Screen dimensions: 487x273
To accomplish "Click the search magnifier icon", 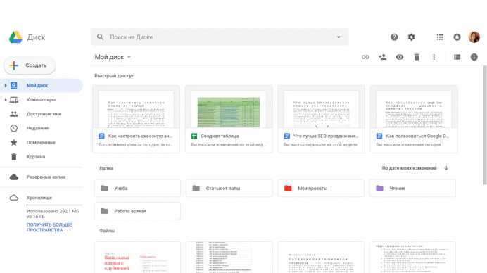I will pyautogui.click(x=100, y=37).
